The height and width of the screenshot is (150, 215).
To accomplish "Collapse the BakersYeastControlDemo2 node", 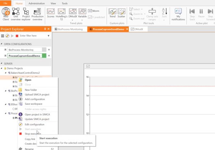I will 6,73.
